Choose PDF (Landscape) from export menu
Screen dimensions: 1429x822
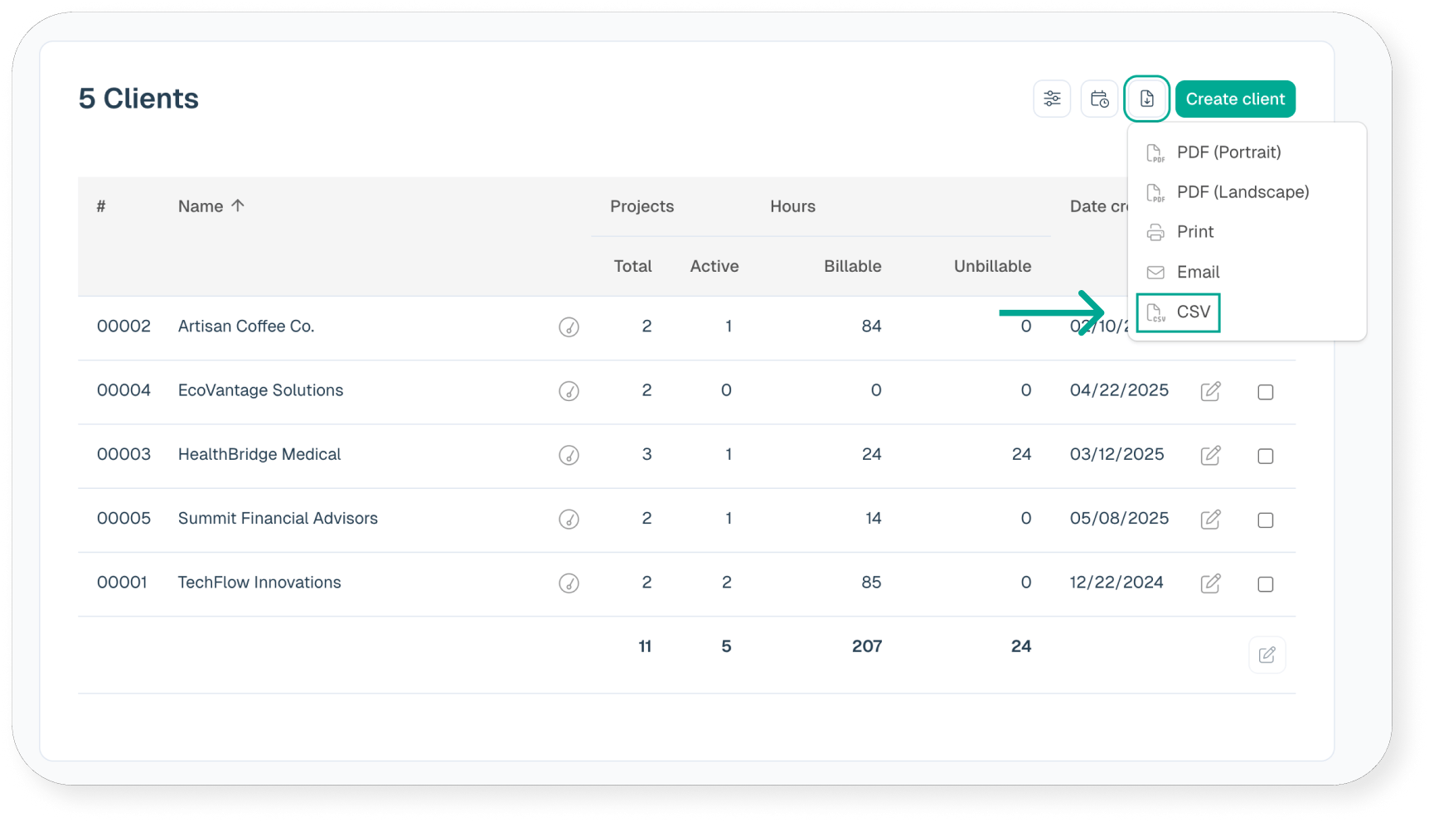point(1242,192)
